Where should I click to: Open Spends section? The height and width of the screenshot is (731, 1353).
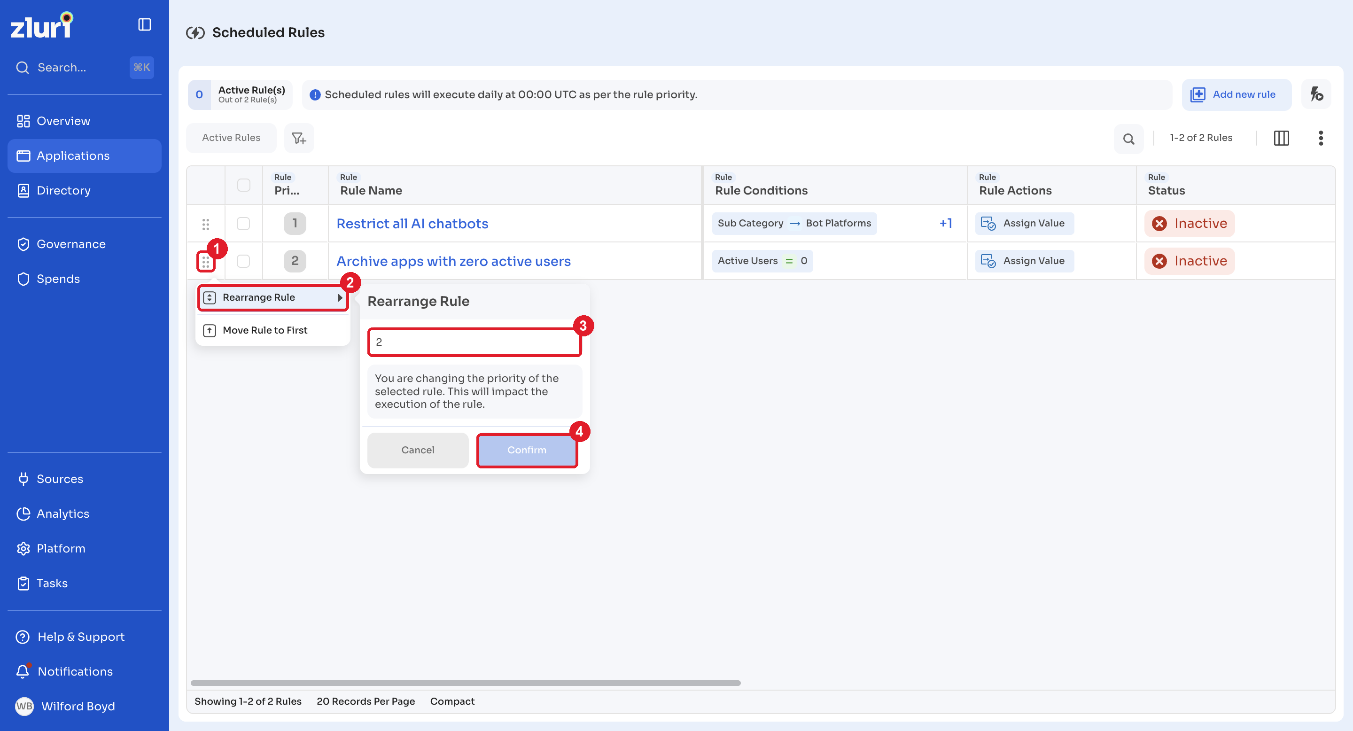point(84,279)
